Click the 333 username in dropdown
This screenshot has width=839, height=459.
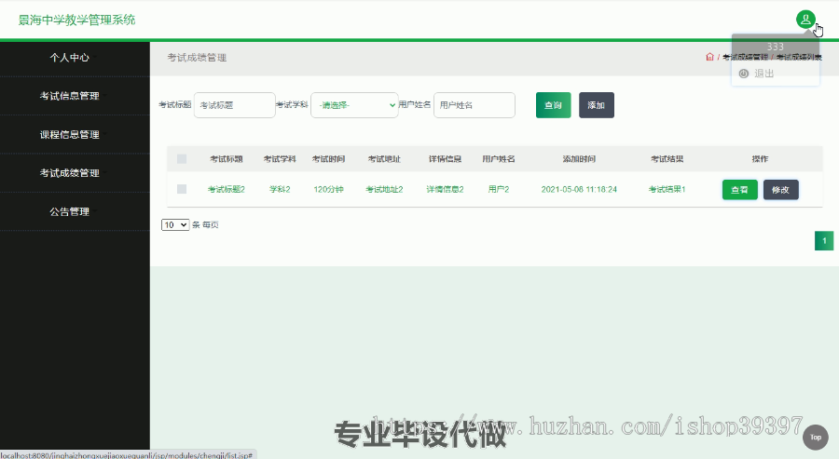coord(775,47)
